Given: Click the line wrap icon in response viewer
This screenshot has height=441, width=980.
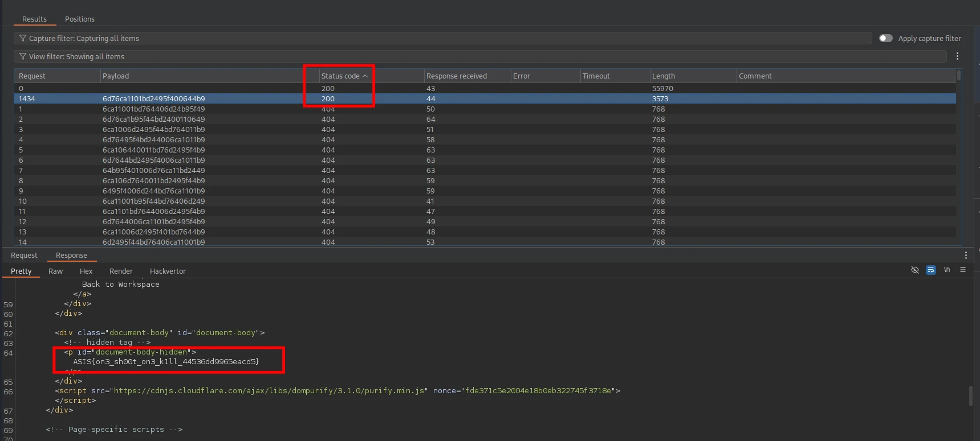Looking at the screenshot, I should (x=931, y=270).
